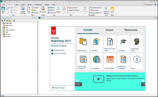Open the Output ribbon tab

point(47,5)
